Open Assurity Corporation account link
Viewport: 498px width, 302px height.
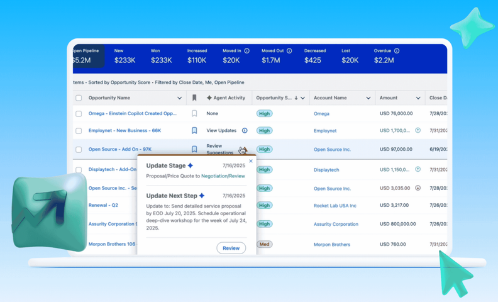pyautogui.click(x=336, y=224)
